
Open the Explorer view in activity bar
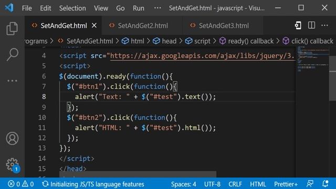[x=12, y=28]
